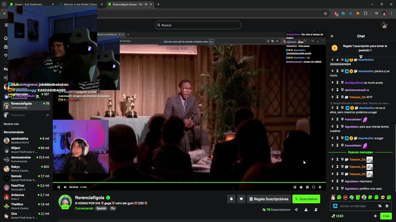The image size is (396, 222).
Task: Click the user icon beside the report triangle
Action: coord(316,210)
